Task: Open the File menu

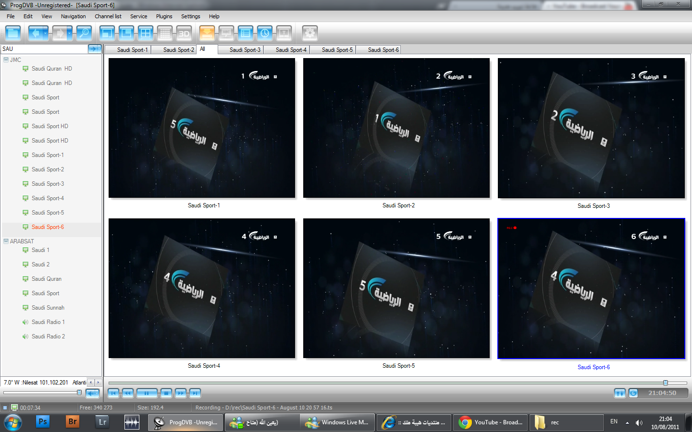Action: (x=11, y=16)
